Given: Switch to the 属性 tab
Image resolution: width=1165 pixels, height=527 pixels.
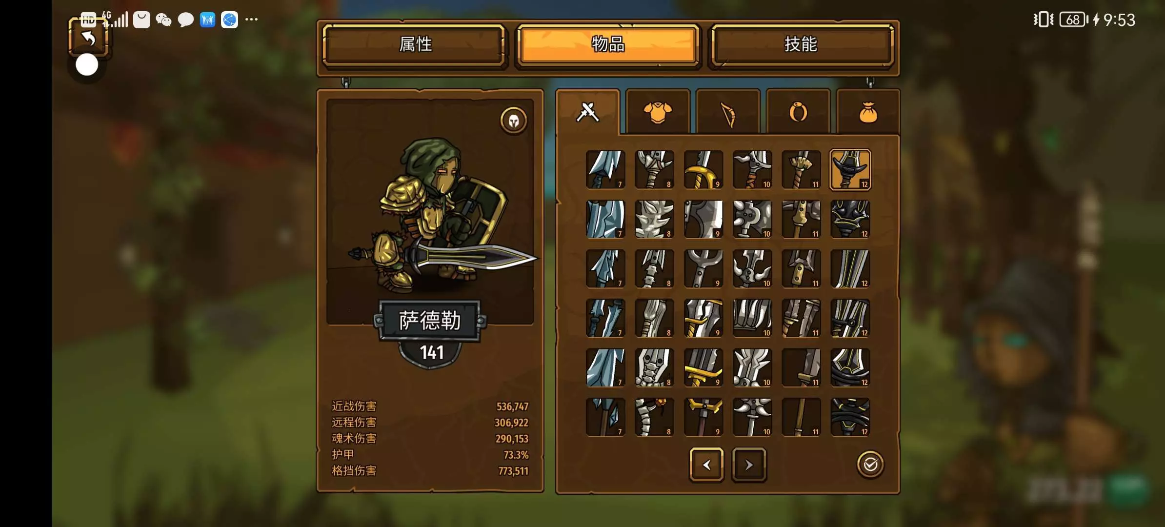Looking at the screenshot, I should 414,45.
